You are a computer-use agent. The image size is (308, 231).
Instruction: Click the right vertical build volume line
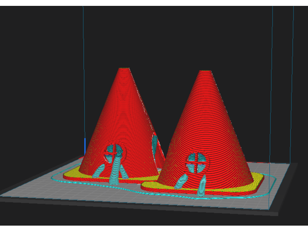click(272, 73)
